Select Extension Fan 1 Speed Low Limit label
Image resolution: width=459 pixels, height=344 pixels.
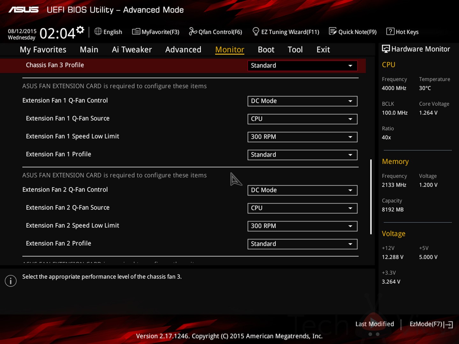(72, 136)
